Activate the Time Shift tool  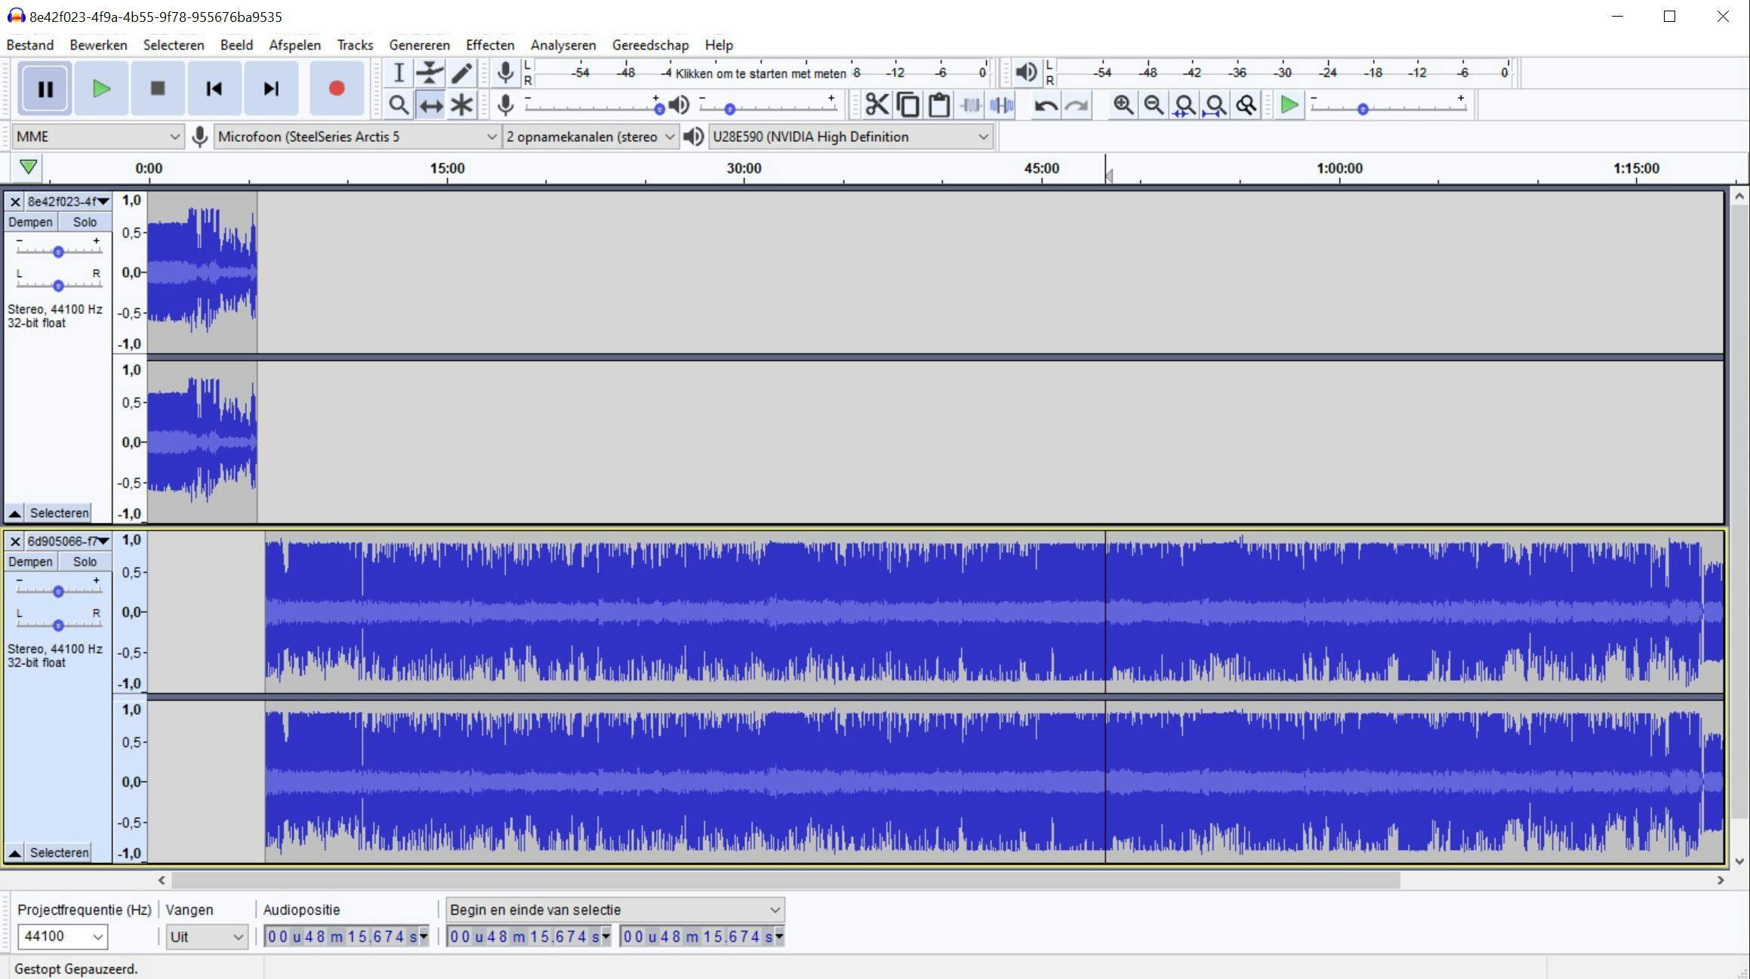430,105
